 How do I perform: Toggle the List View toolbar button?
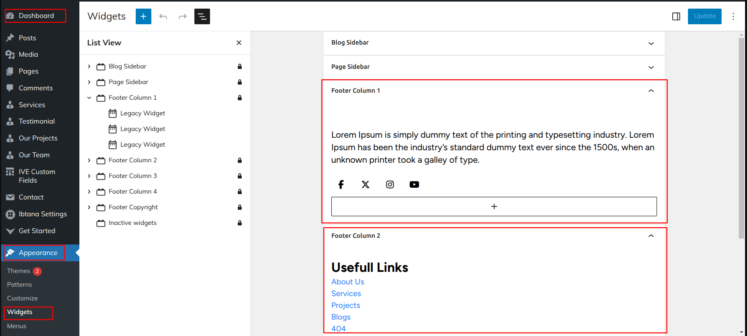202,16
